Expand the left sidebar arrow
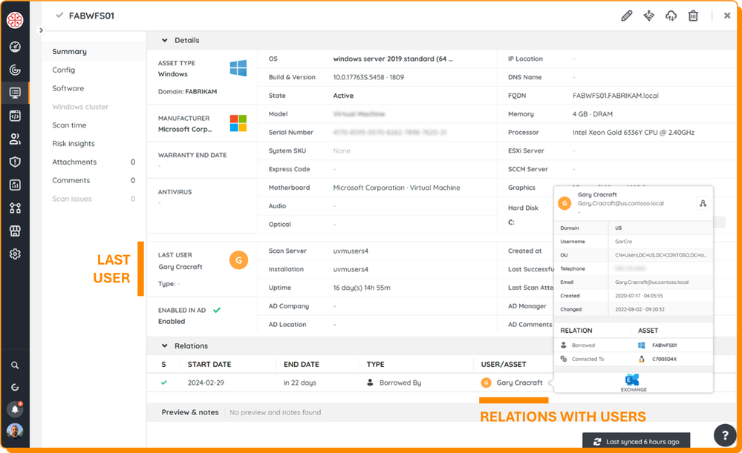Screen dimensions: 742x453 pyautogui.click(x=42, y=30)
